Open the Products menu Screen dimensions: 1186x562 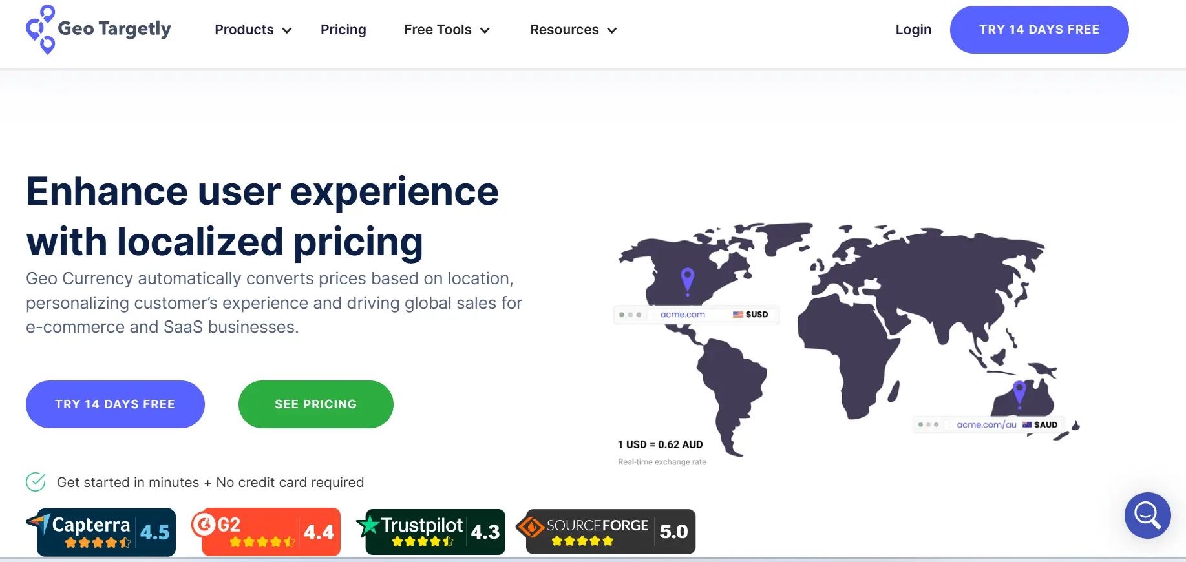click(253, 30)
